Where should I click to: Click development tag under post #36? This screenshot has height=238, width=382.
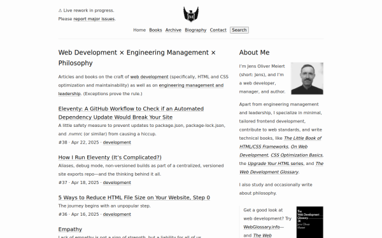pyautogui.click(x=117, y=215)
